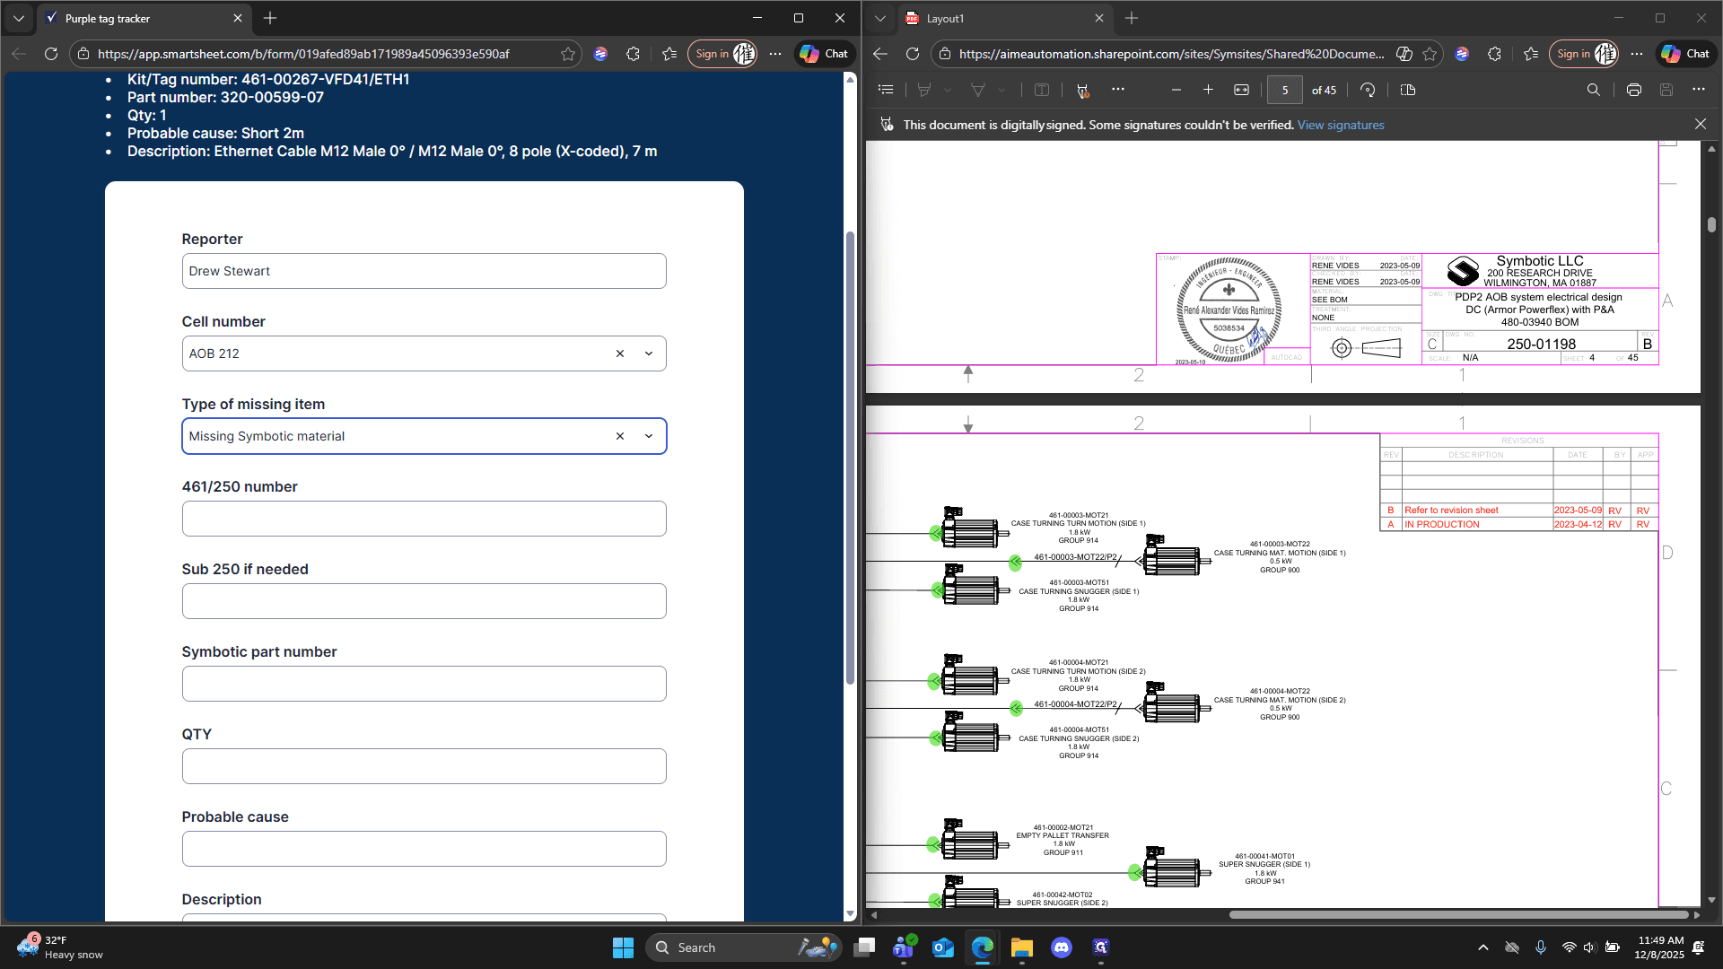Open find in PDF search icon

(1593, 90)
